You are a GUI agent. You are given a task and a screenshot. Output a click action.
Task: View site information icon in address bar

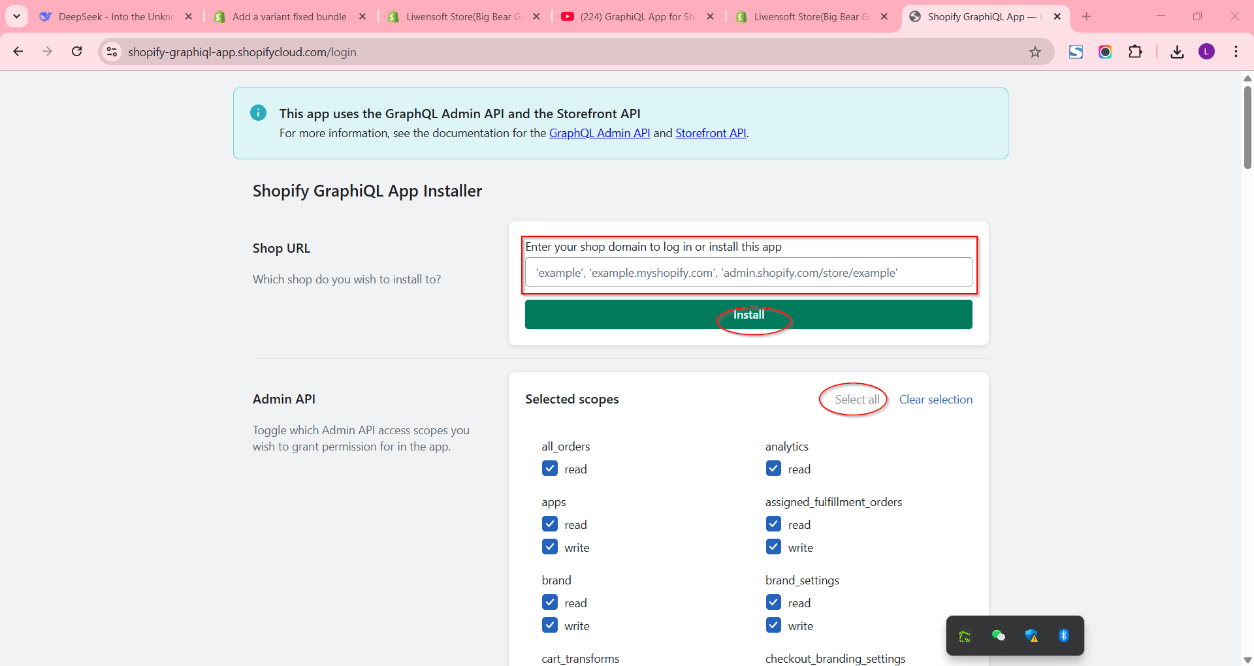coord(112,52)
